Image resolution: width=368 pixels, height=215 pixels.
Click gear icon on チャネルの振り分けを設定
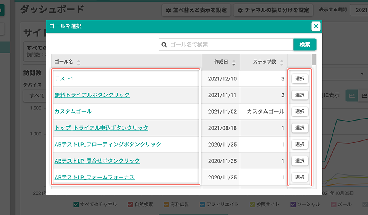coord(240,11)
